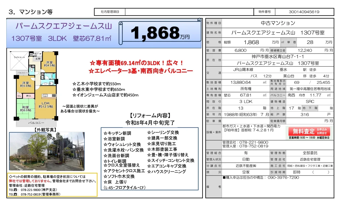
Task: Click the right exterior photo
Action: [x=66, y=151]
